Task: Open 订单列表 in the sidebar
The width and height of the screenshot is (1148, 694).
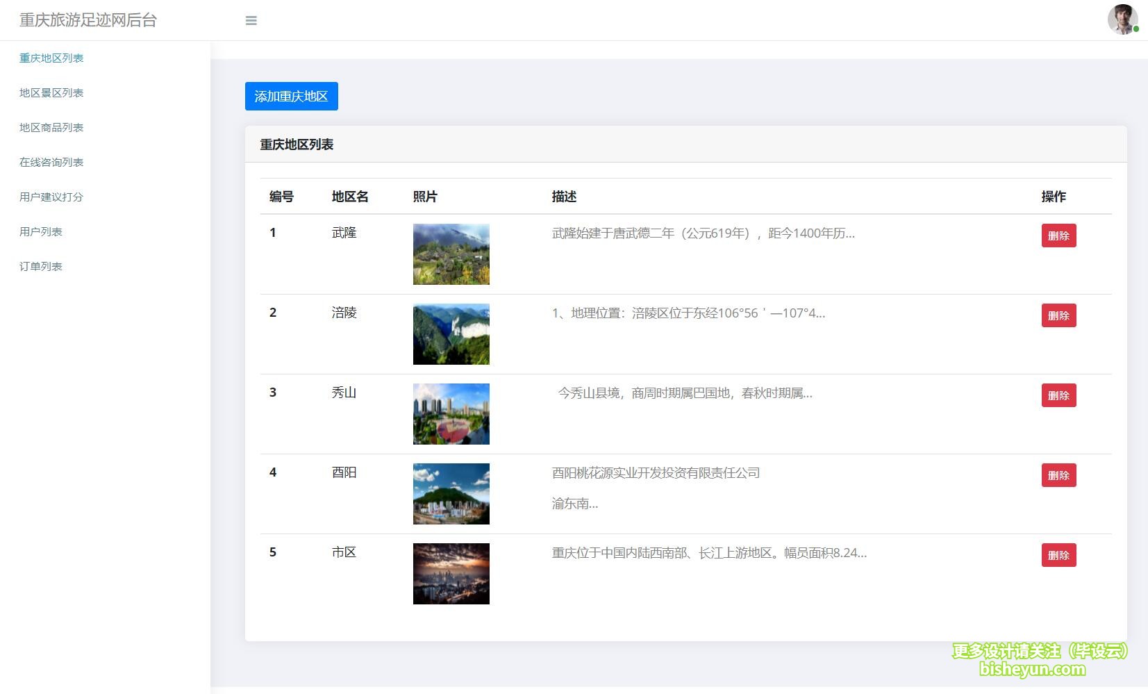Action: pyautogui.click(x=41, y=267)
